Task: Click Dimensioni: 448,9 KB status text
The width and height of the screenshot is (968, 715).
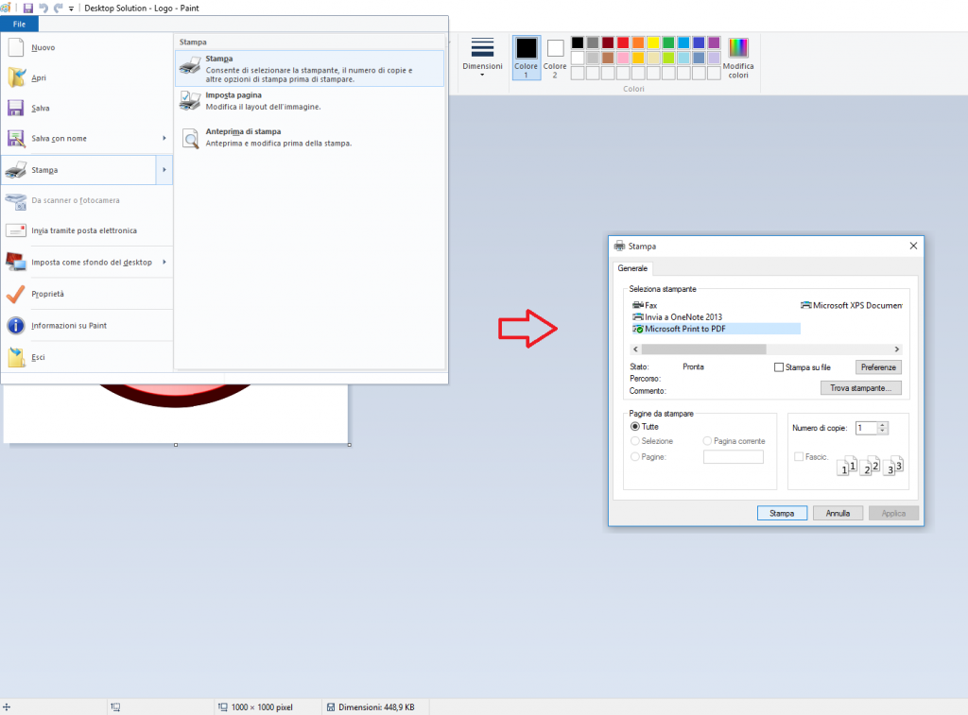Action: pyautogui.click(x=376, y=707)
